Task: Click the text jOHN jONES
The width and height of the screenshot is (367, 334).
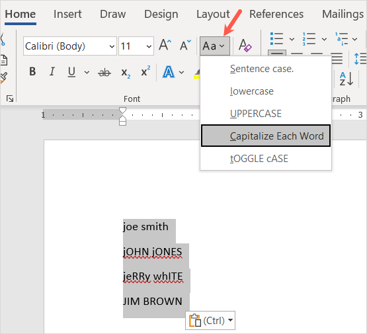Action: 152,252
